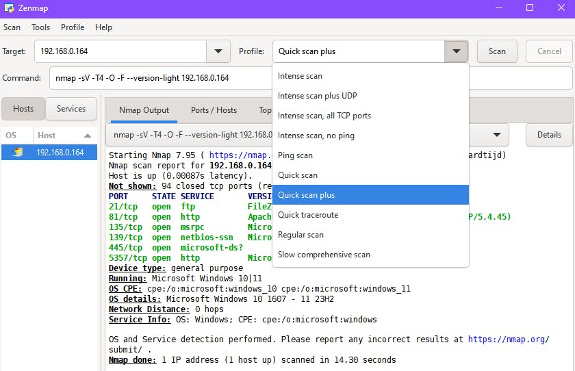The image size is (575, 371).
Task: Open the Scan menu
Action: (12, 27)
